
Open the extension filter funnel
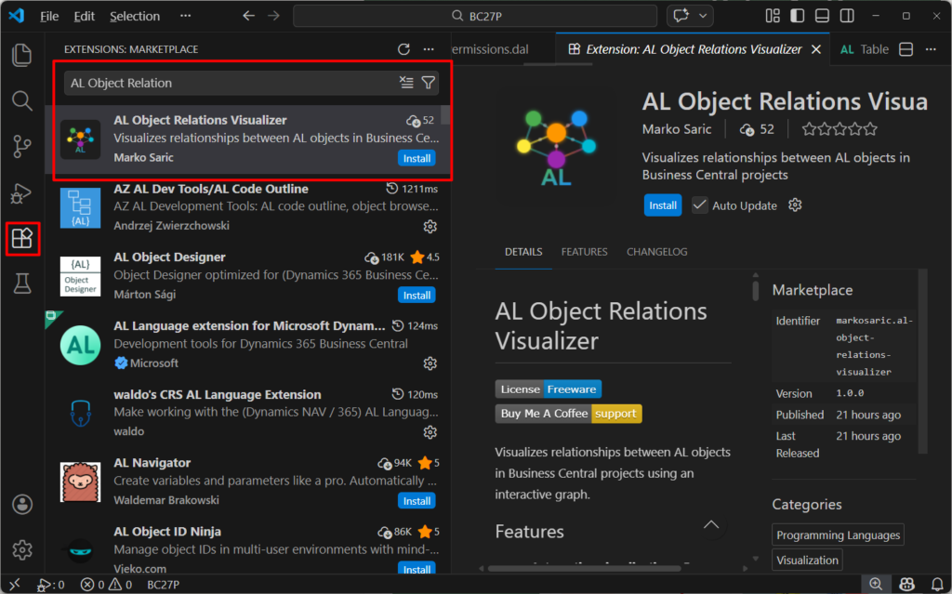(x=428, y=83)
